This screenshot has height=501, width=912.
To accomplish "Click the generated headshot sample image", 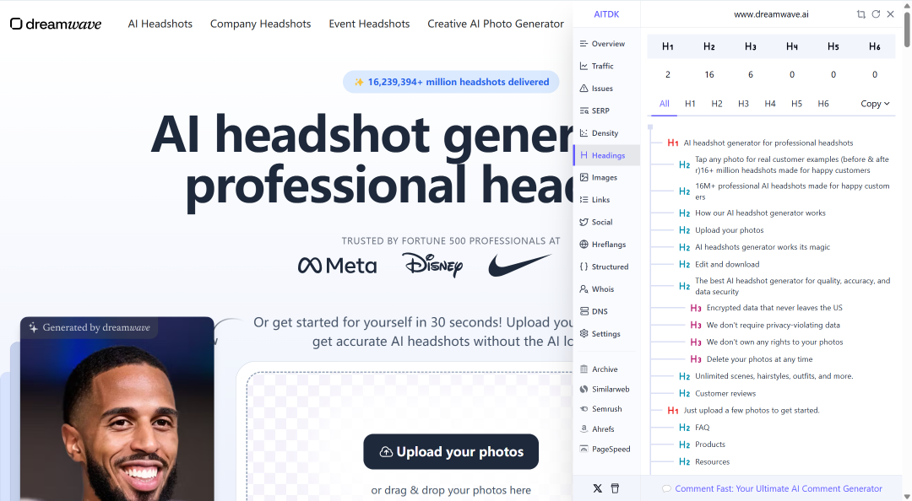I will click(117, 408).
